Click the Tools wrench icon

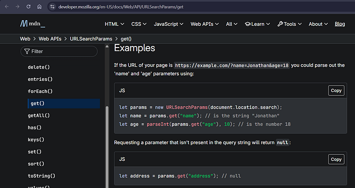click(x=280, y=24)
